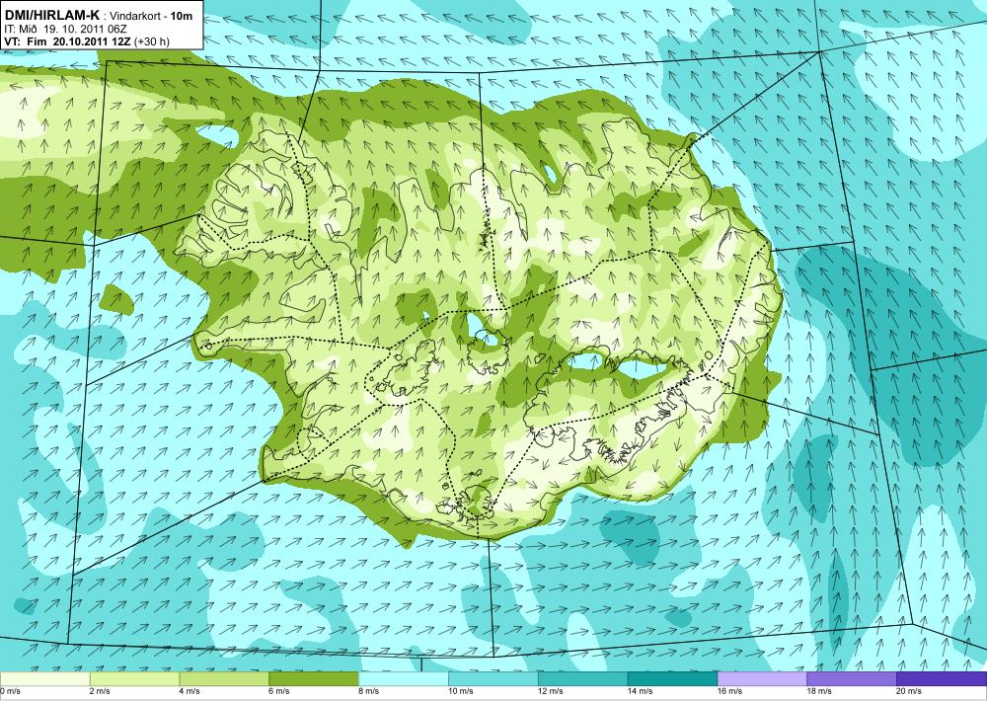Select the 2–4 m/s light green swatch
Viewport: 987px width, 701px height.
(134, 679)
